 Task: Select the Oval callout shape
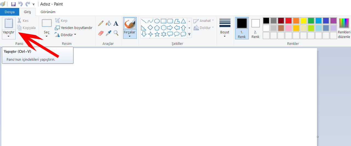177,34
